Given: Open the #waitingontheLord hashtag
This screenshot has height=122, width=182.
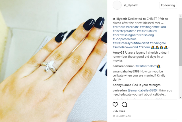Looking at the screenshot, I should tap(153, 27).
